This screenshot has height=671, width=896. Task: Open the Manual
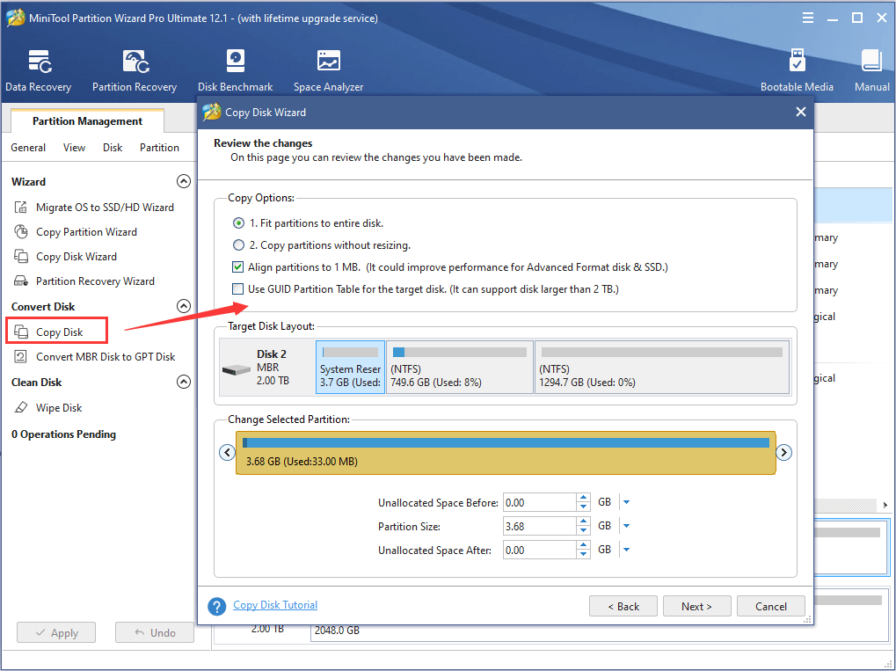(x=872, y=71)
